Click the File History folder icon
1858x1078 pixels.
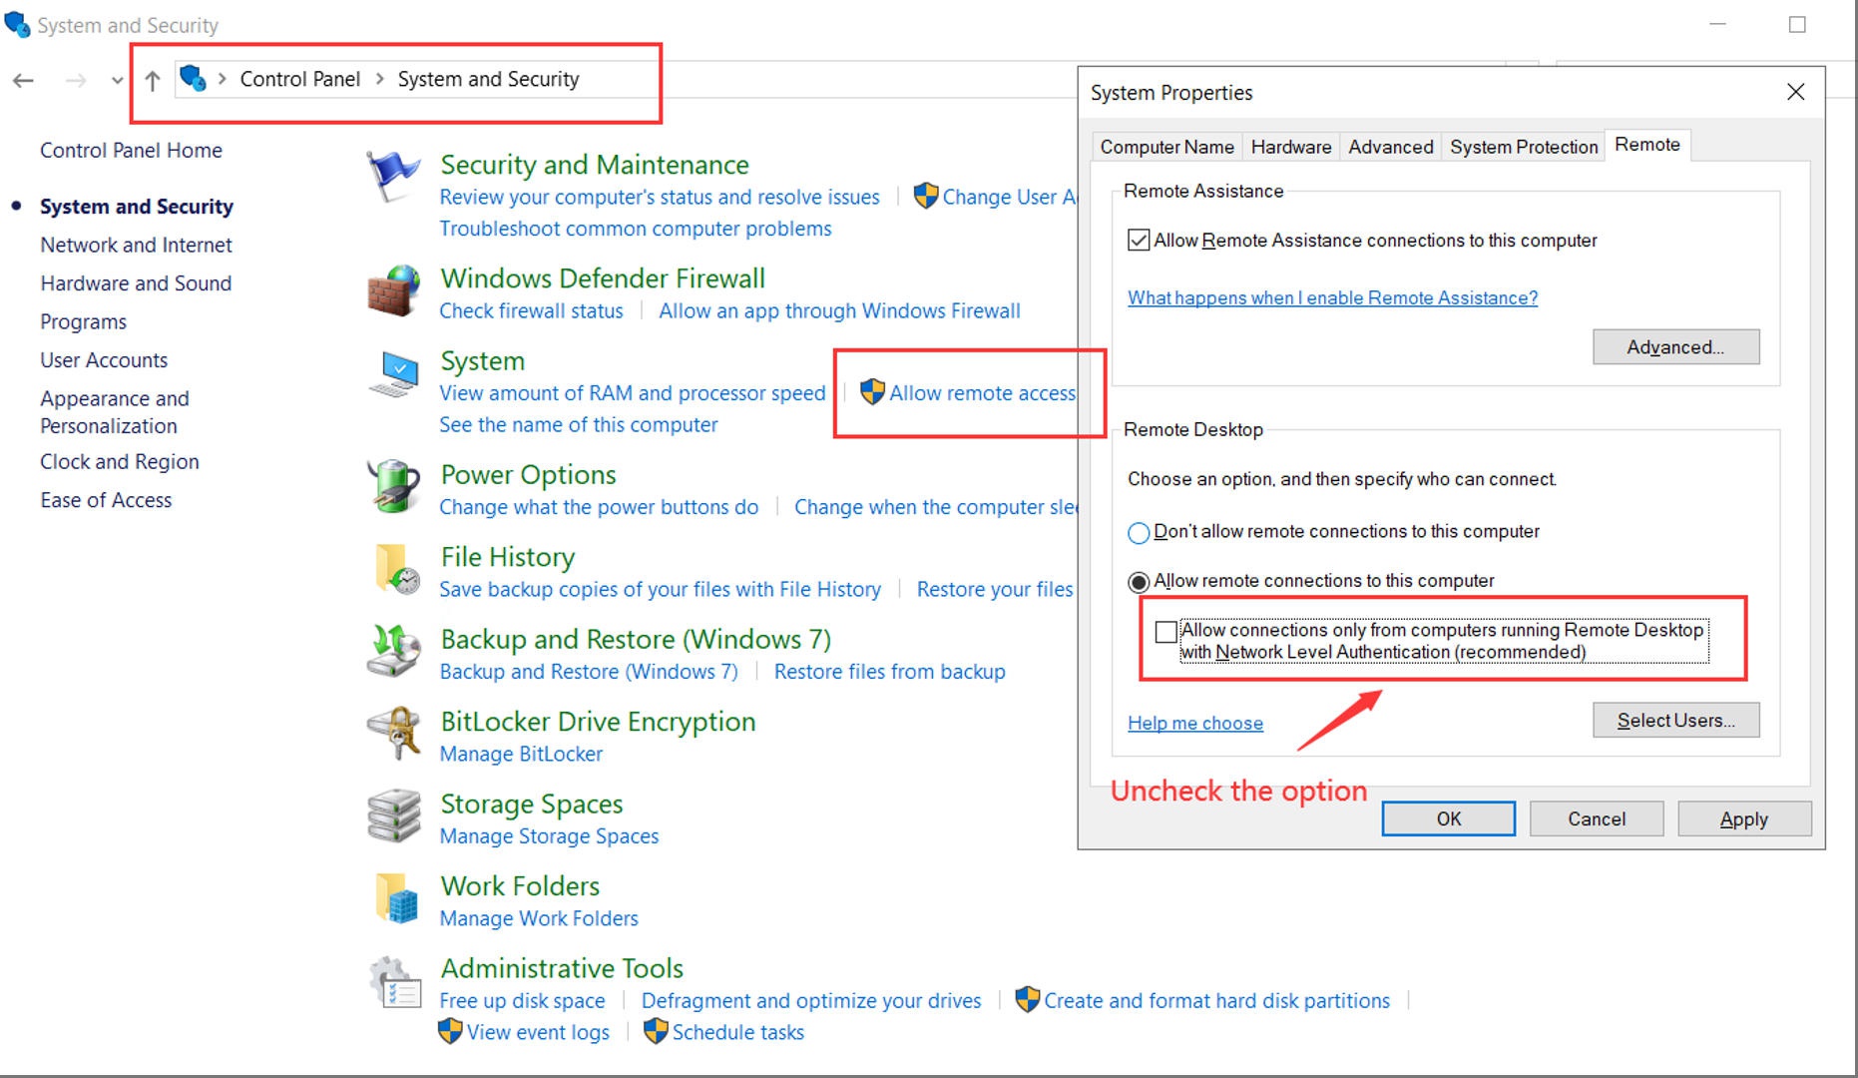[x=395, y=569]
